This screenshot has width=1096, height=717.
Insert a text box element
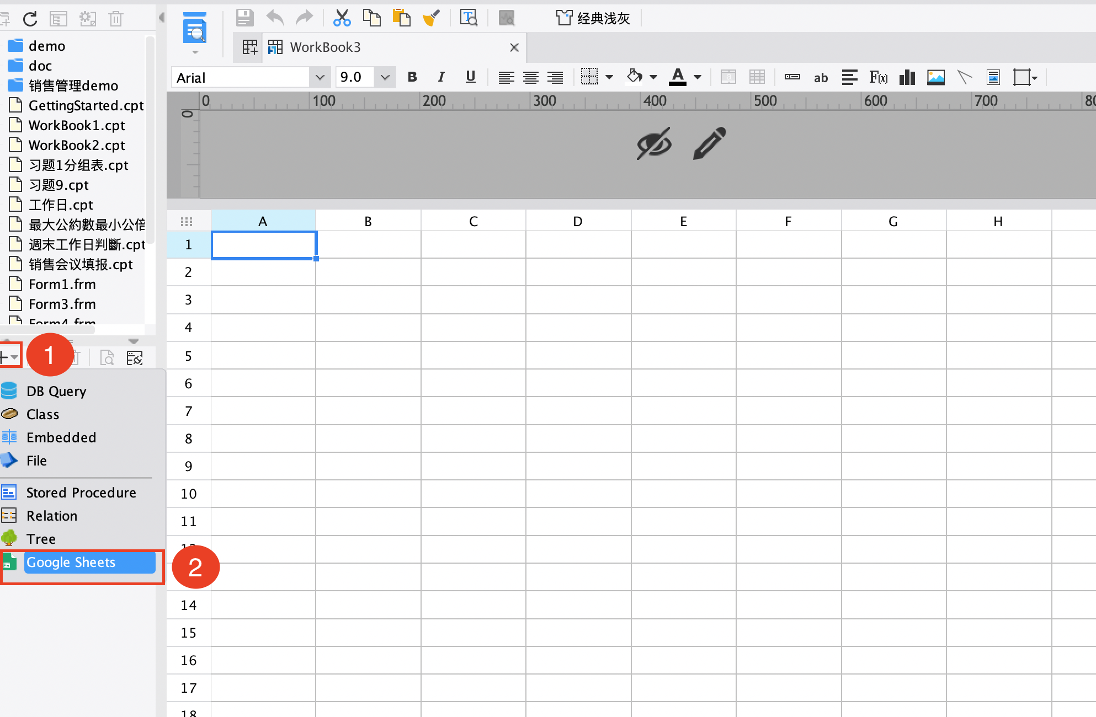click(821, 78)
